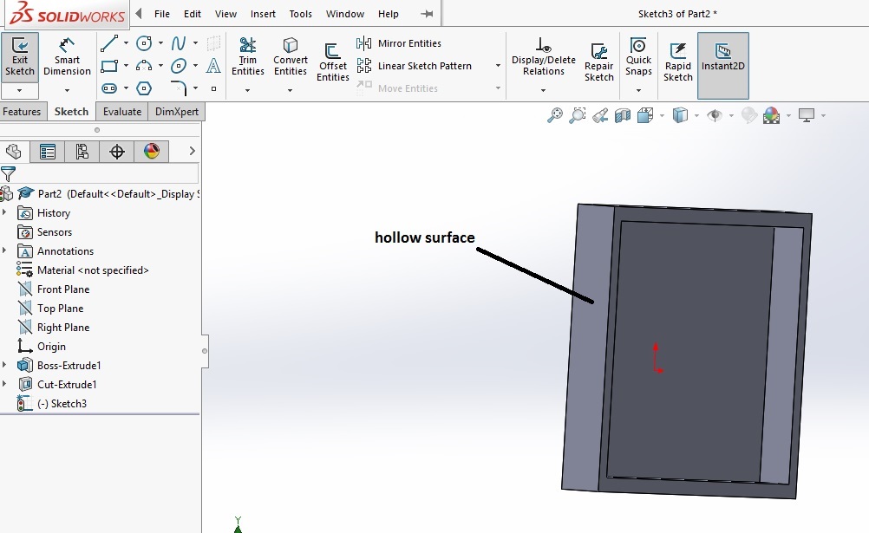Switch to the Evaluate tab
The height and width of the screenshot is (533, 869).
coord(122,111)
